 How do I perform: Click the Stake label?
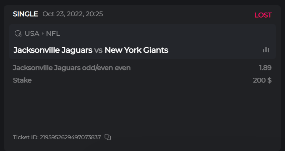pyautogui.click(x=22, y=80)
